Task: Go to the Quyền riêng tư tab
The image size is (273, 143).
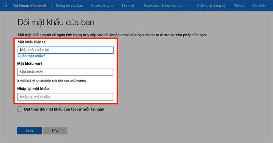Action: (102, 5)
